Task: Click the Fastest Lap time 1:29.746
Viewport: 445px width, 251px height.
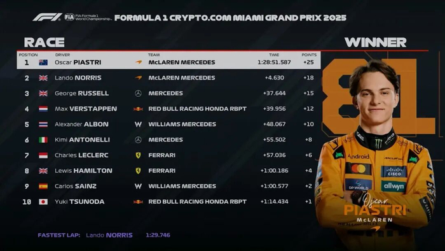Action: 158,235
